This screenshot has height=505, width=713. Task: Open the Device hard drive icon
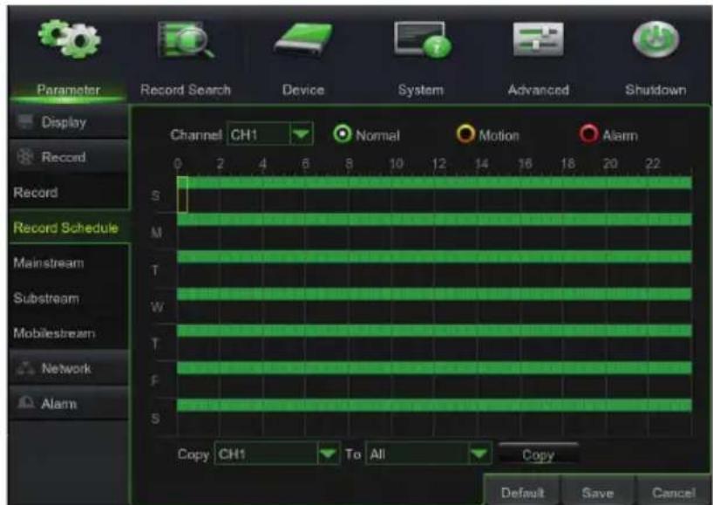pyautogui.click(x=303, y=40)
